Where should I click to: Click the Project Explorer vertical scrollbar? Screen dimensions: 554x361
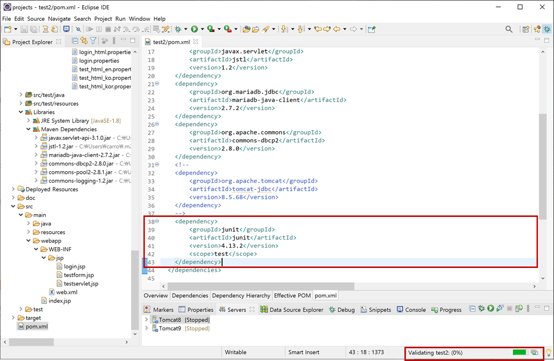click(x=135, y=289)
